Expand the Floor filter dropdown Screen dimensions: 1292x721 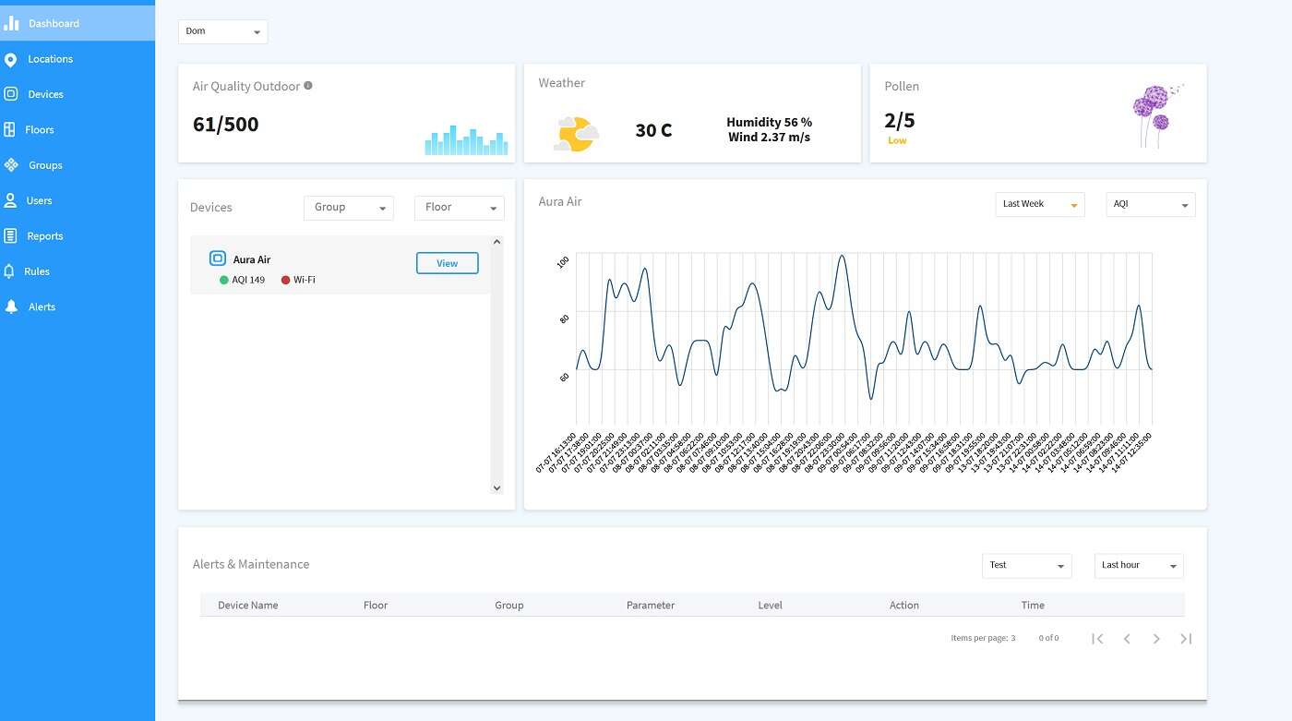(459, 208)
